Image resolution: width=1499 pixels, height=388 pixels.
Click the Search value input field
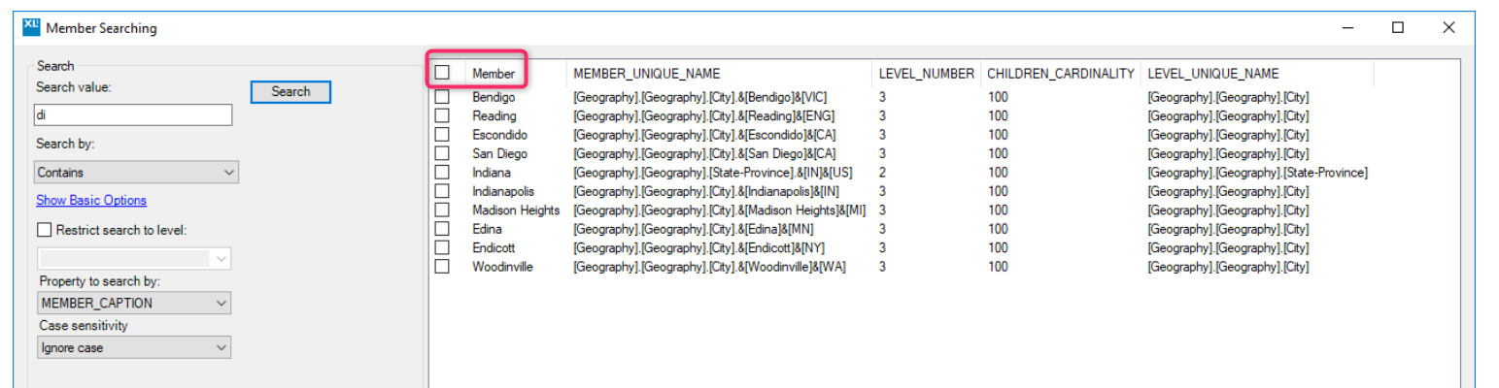(134, 115)
